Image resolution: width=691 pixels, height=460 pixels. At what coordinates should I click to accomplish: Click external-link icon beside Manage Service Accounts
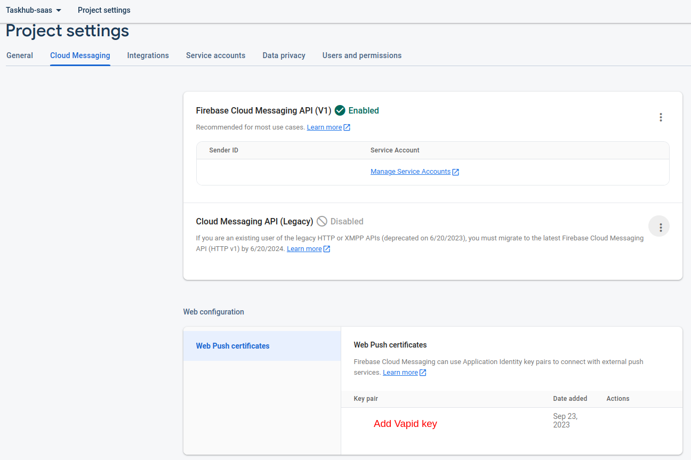[x=456, y=172]
